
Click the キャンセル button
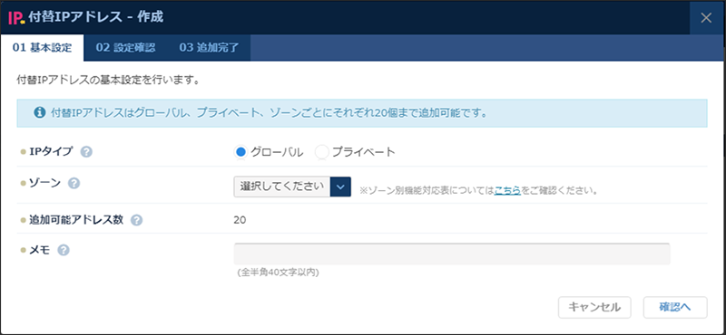(x=594, y=307)
